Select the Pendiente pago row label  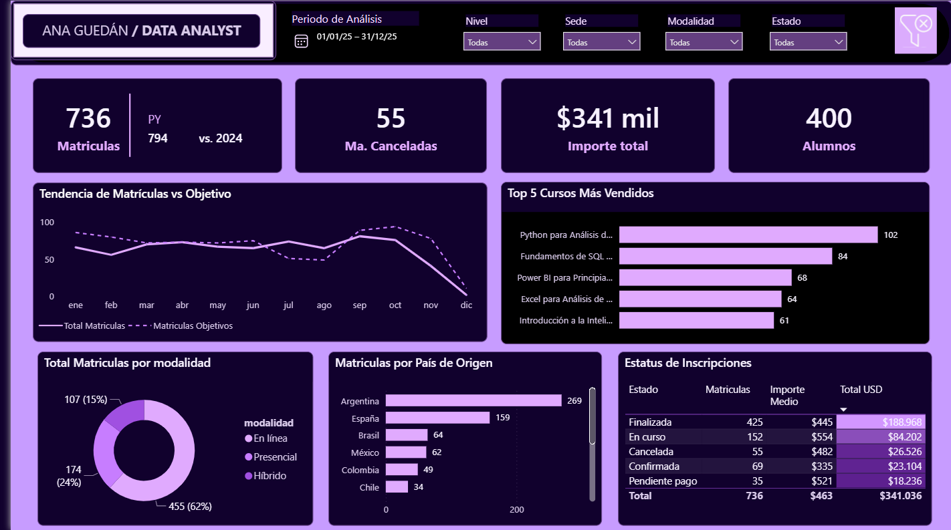point(663,481)
